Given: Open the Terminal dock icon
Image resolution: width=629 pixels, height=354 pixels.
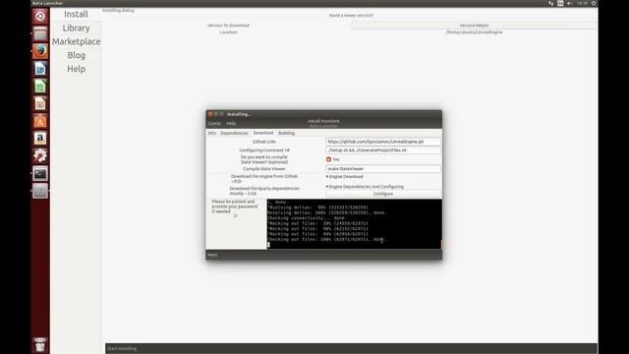Looking at the screenshot, I should point(40,173).
